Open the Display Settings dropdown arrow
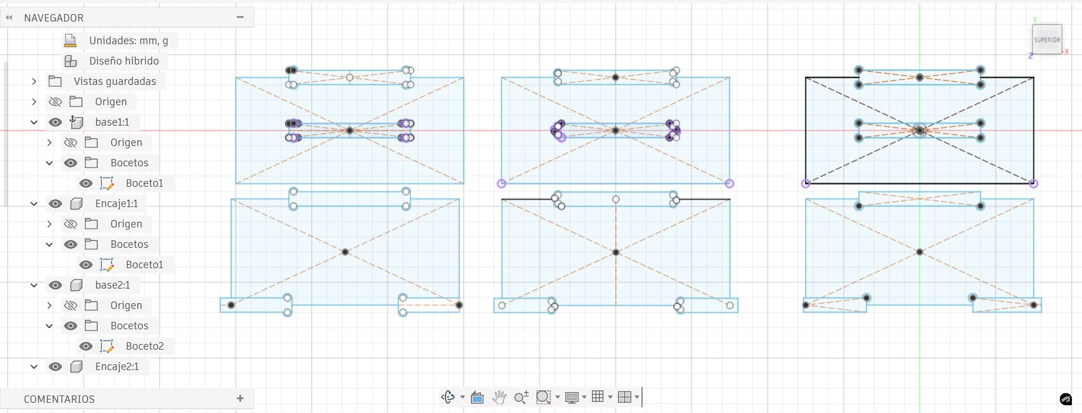 (584, 397)
